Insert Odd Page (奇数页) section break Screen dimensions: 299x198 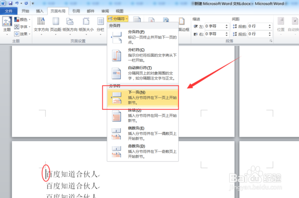pyautogui.click(x=143, y=151)
